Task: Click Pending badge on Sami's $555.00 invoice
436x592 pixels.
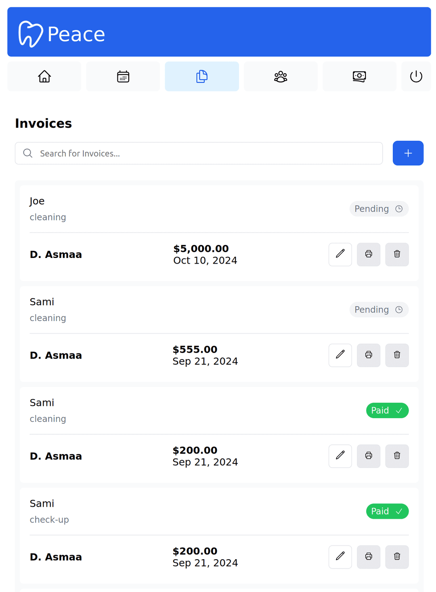Action: (x=379, y=310)
